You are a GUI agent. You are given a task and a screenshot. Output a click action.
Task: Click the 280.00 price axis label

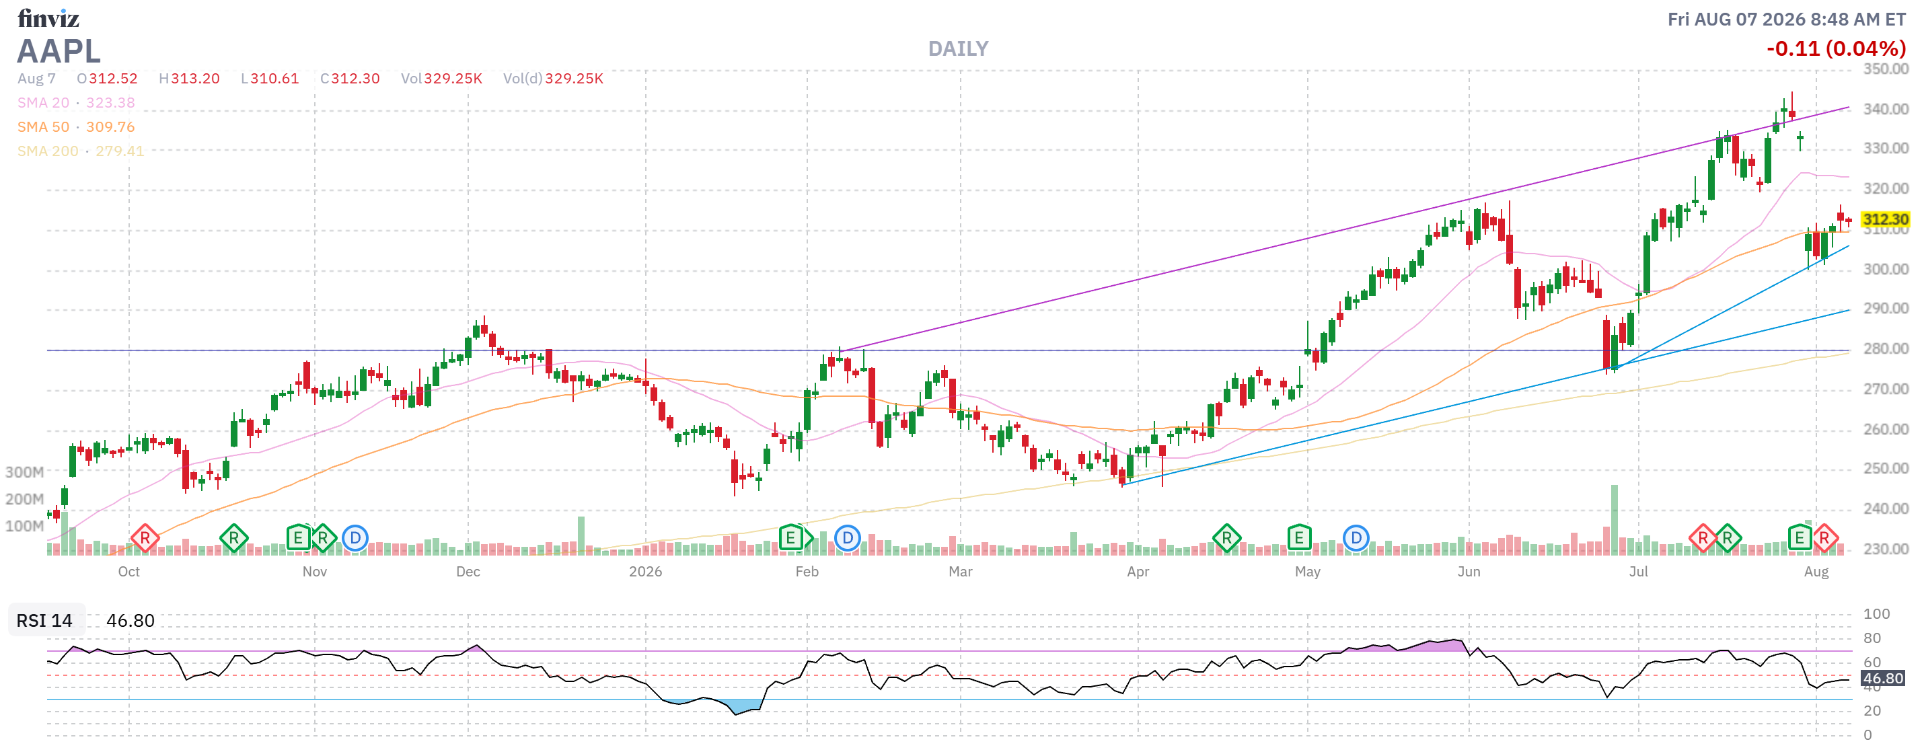1886,349
